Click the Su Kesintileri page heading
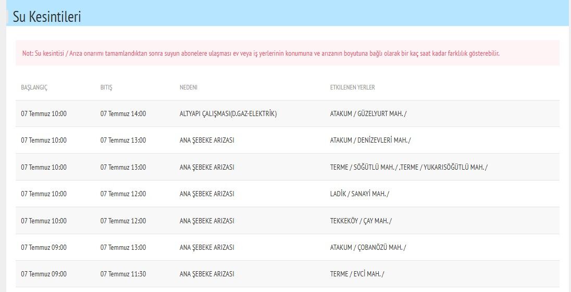Viewport: 571px width, 292px height. [47, 17]
